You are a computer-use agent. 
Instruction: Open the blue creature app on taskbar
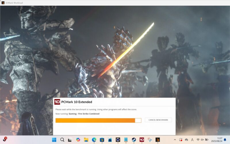point(110,140)
